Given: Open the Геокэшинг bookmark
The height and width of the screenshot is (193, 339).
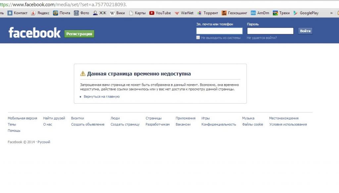Looking at the screenshot, I should [234, 13].
